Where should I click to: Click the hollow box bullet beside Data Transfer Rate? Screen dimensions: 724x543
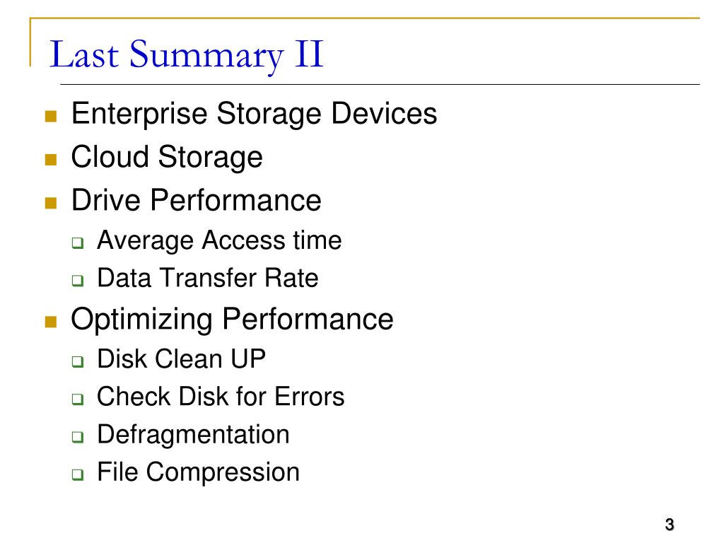78,280
